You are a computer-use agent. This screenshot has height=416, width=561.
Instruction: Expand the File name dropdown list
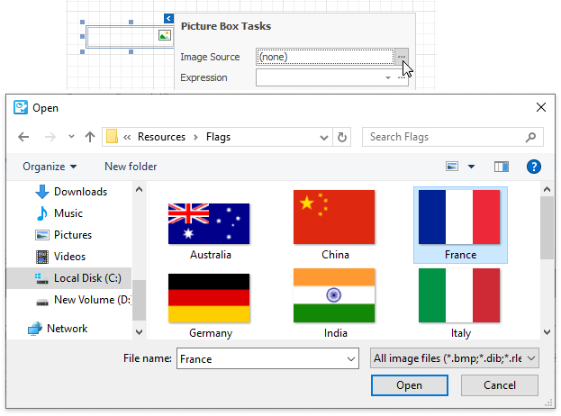(350, 358)
